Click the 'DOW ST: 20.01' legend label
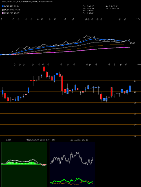This screenshot has width=141, height=187. 12,6
